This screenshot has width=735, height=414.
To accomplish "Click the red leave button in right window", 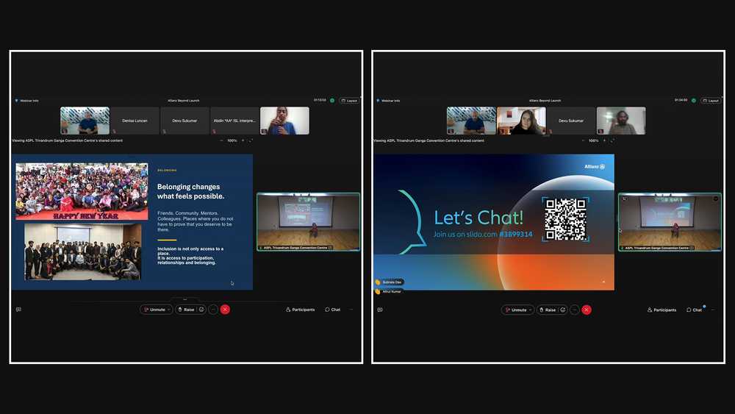I will tap(587, 310).
